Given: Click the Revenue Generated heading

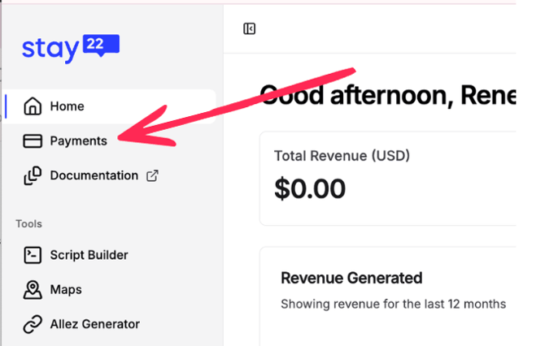Looking at the screenshot, I should (x=351, y=279).
